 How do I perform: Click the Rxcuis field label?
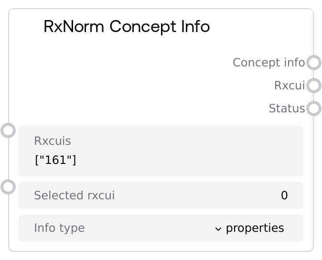(53, 141)
